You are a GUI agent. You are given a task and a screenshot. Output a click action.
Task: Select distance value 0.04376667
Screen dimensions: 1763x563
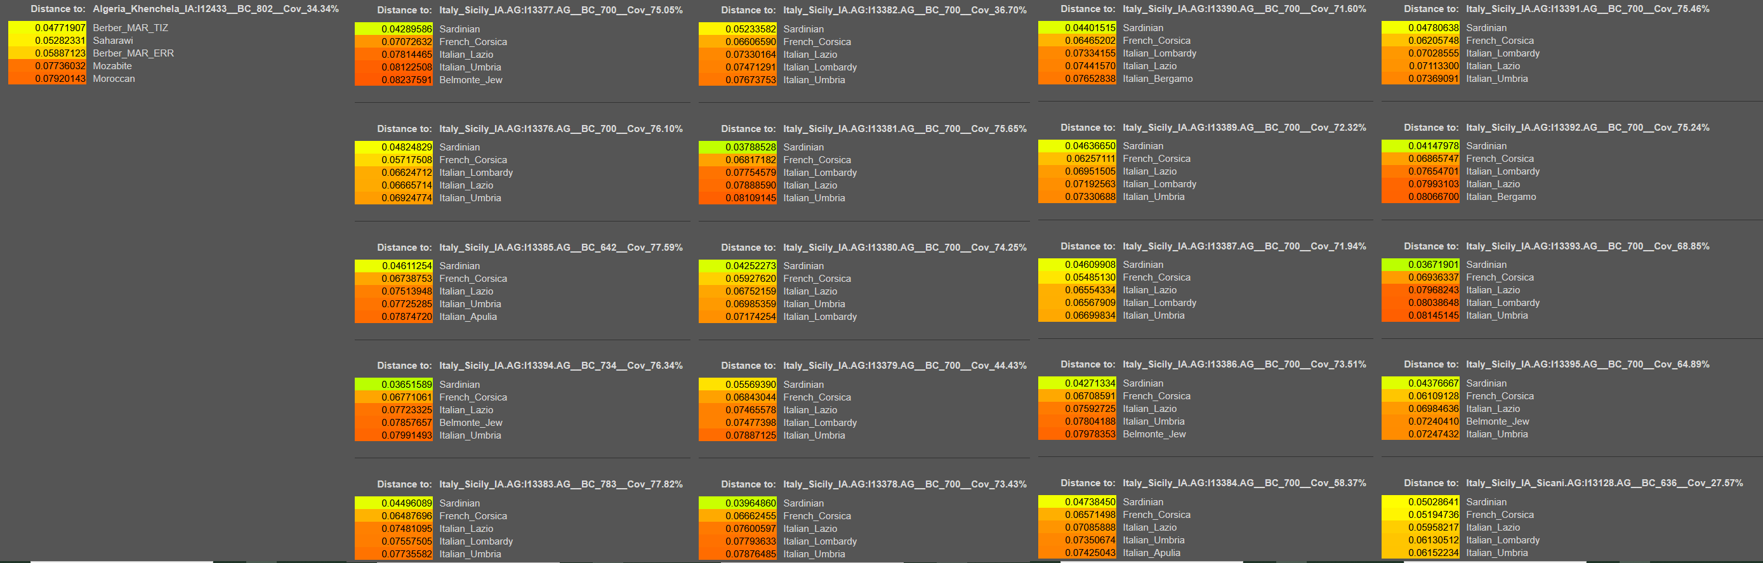1421,383
